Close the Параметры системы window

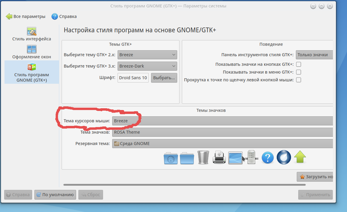(x=330, y=6)
